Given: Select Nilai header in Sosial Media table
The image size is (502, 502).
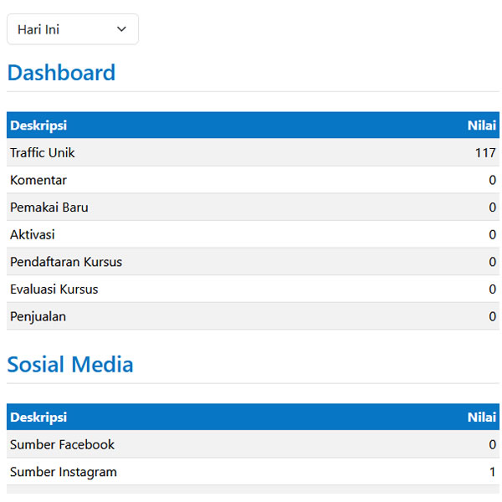Looking at the screenshot, I should point(482,417).
